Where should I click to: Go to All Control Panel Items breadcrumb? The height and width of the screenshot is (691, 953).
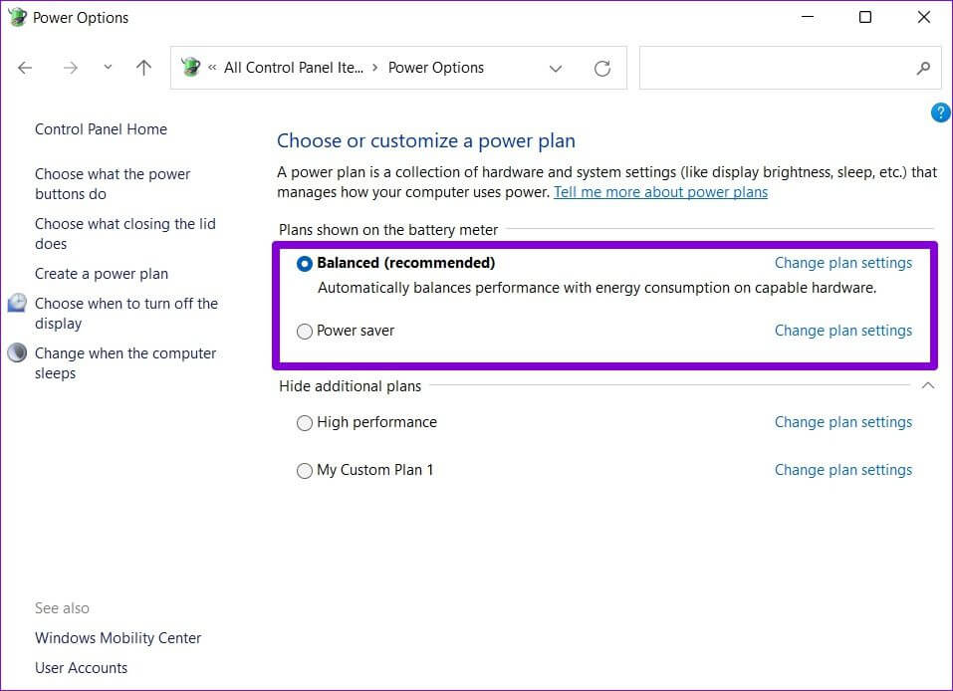pyautogui.click(x=293, y=68)
